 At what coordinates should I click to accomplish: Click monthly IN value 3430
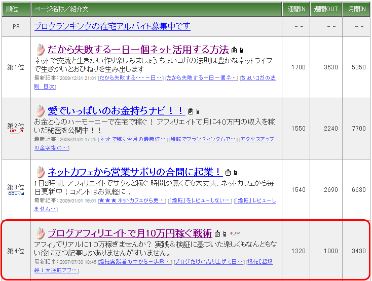[358, 251]
